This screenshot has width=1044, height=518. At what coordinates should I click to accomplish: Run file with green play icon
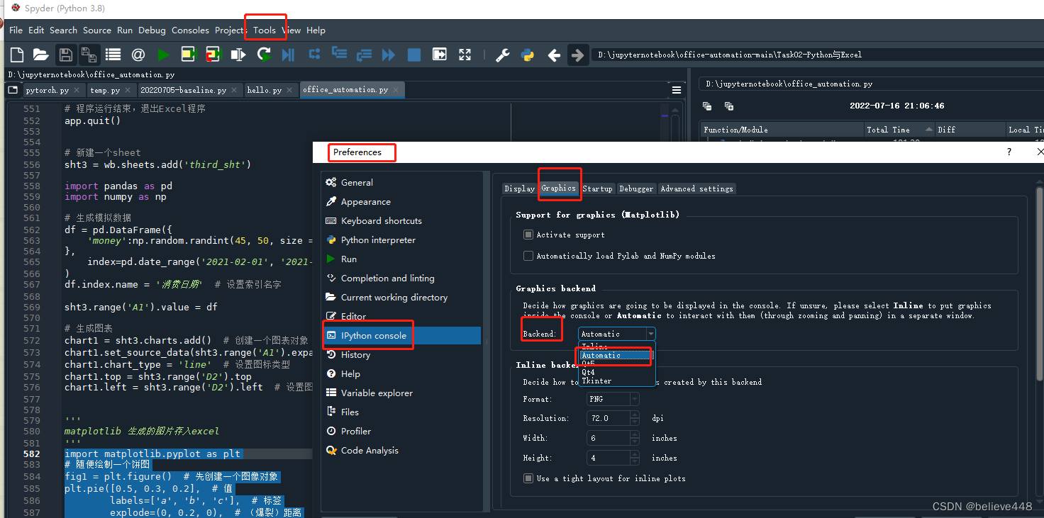(x=164, y=55)
